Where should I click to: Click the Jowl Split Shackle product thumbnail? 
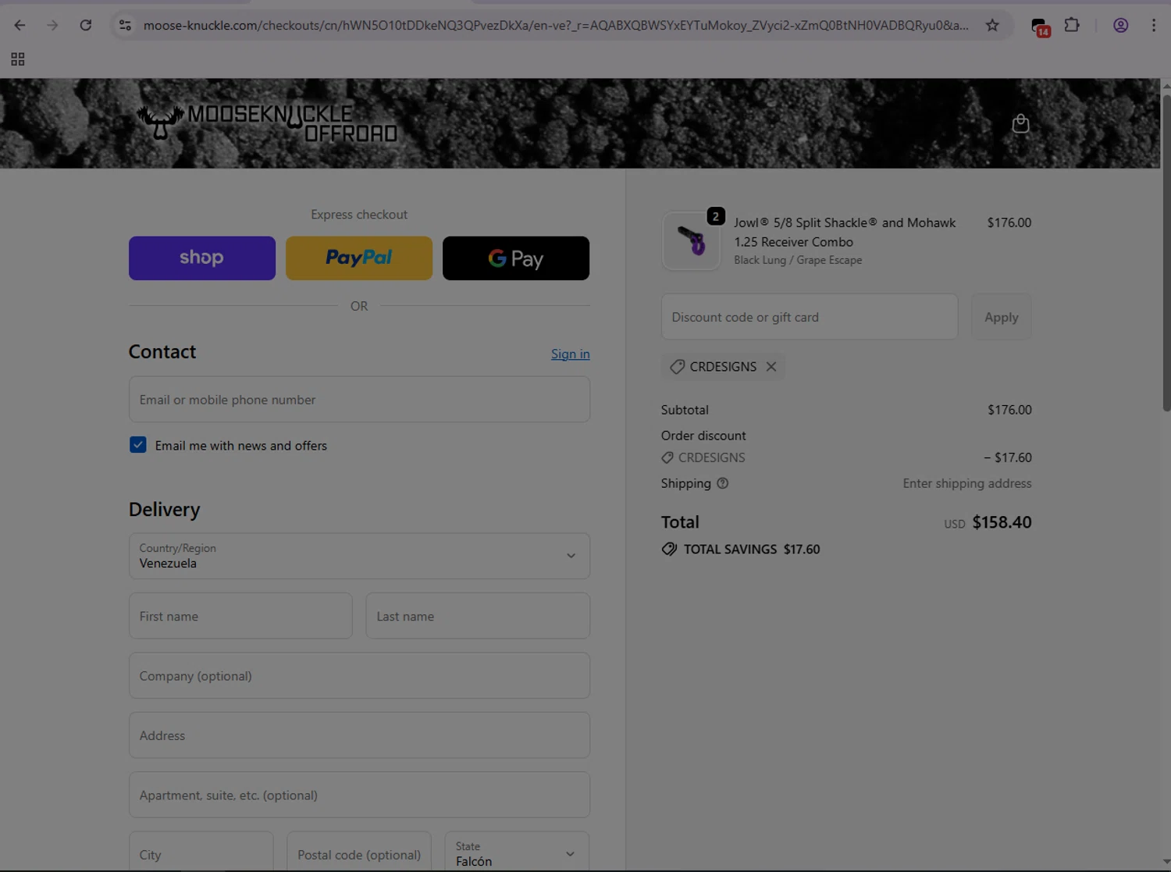[691, 240]
